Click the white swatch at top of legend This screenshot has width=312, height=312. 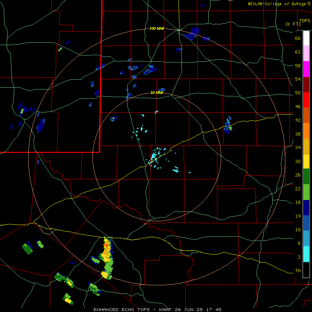pos(306,38)
